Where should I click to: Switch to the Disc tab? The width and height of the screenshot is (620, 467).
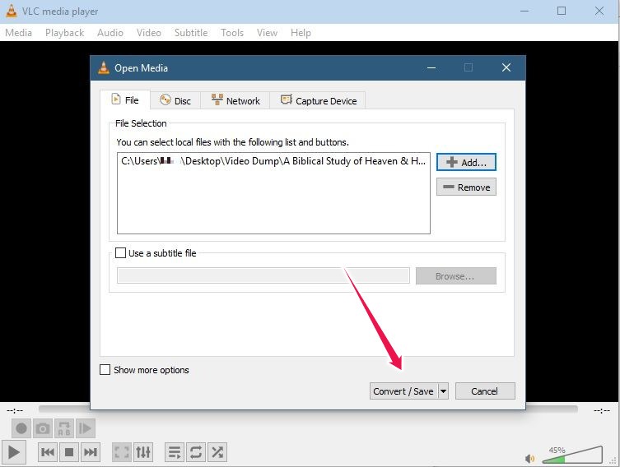pos(175,100)
